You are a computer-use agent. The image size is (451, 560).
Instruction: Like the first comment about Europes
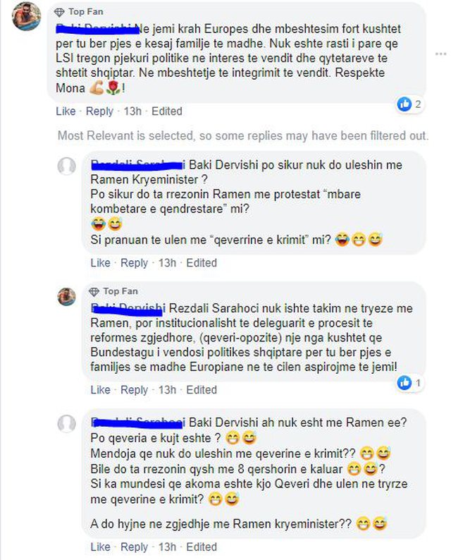tap(66, 111)
